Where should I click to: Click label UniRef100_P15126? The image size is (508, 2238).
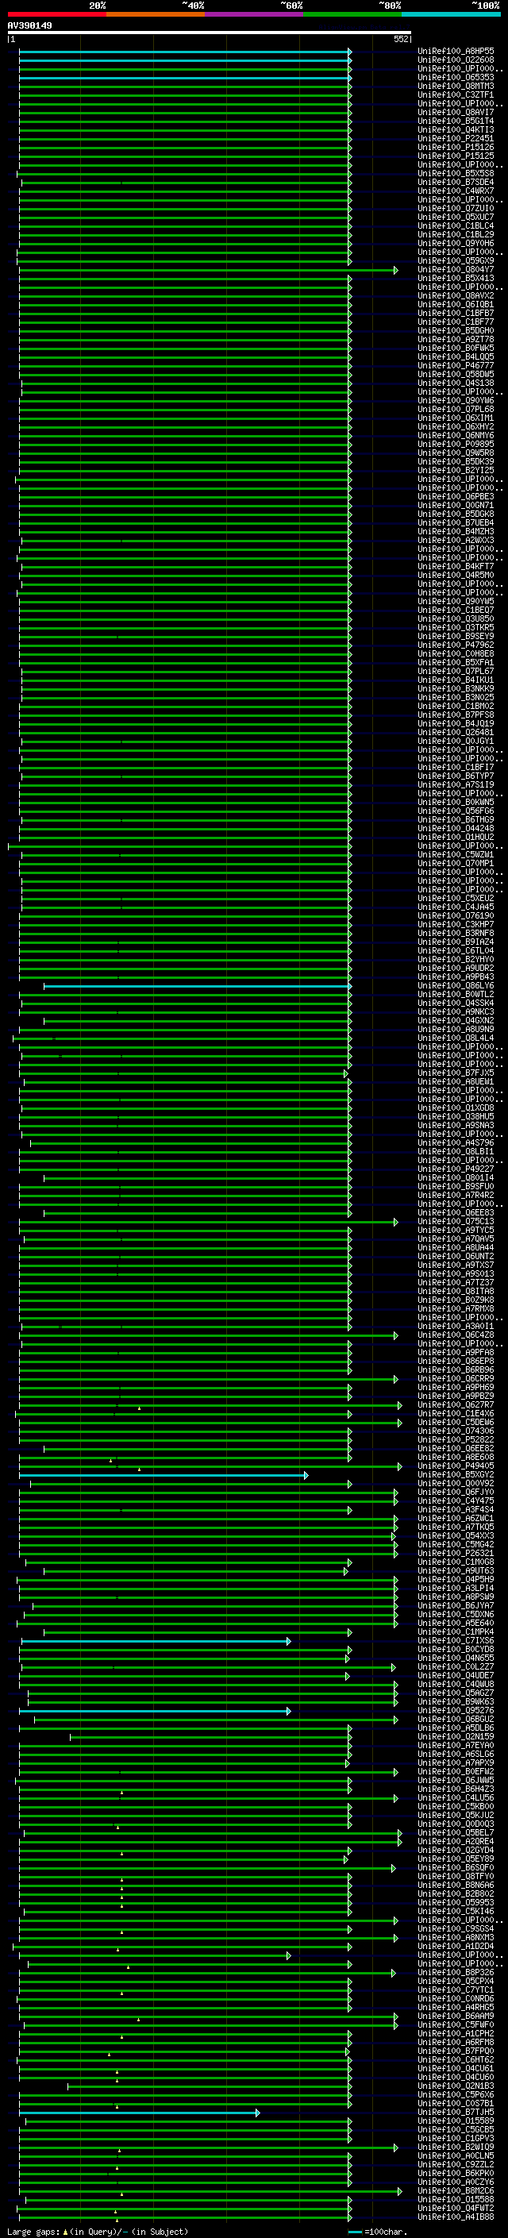click(x=456, y=148)
